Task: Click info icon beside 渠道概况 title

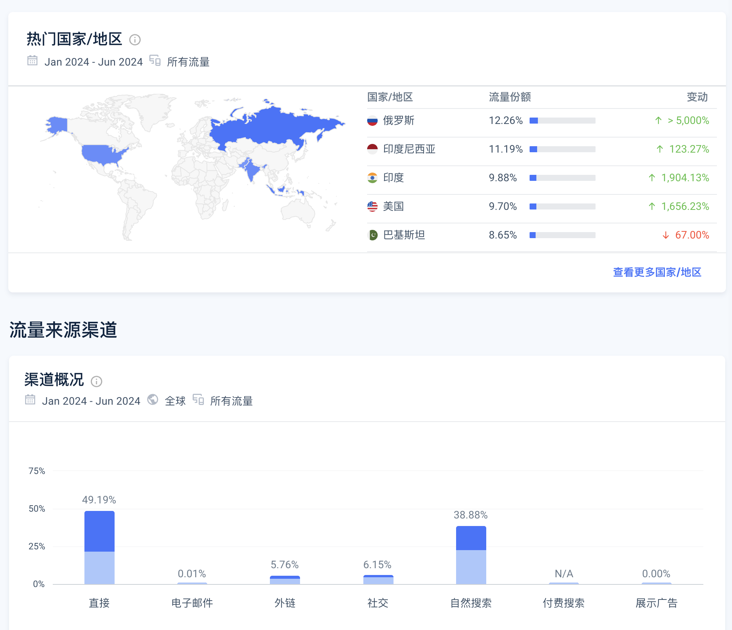Action: coord(96,382)
